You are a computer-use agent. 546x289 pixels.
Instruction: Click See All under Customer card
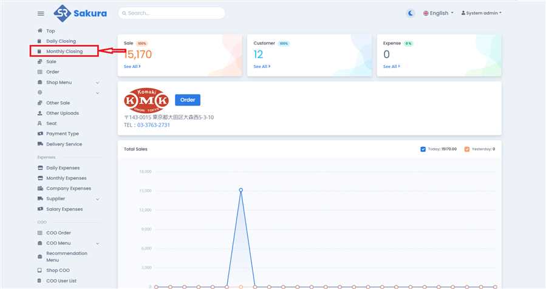tap(262, 66)
